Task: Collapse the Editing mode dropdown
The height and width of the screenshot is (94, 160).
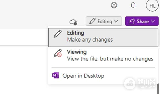Action: pos(104,21)
